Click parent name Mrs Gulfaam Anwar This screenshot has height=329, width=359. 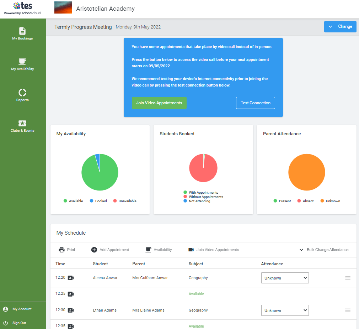pos(150,278)
